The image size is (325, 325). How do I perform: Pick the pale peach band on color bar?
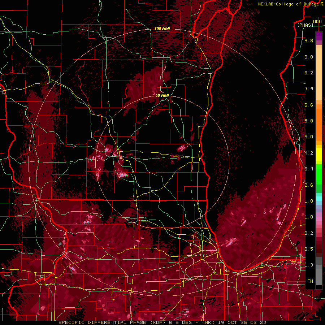click(x=319, y=75)
